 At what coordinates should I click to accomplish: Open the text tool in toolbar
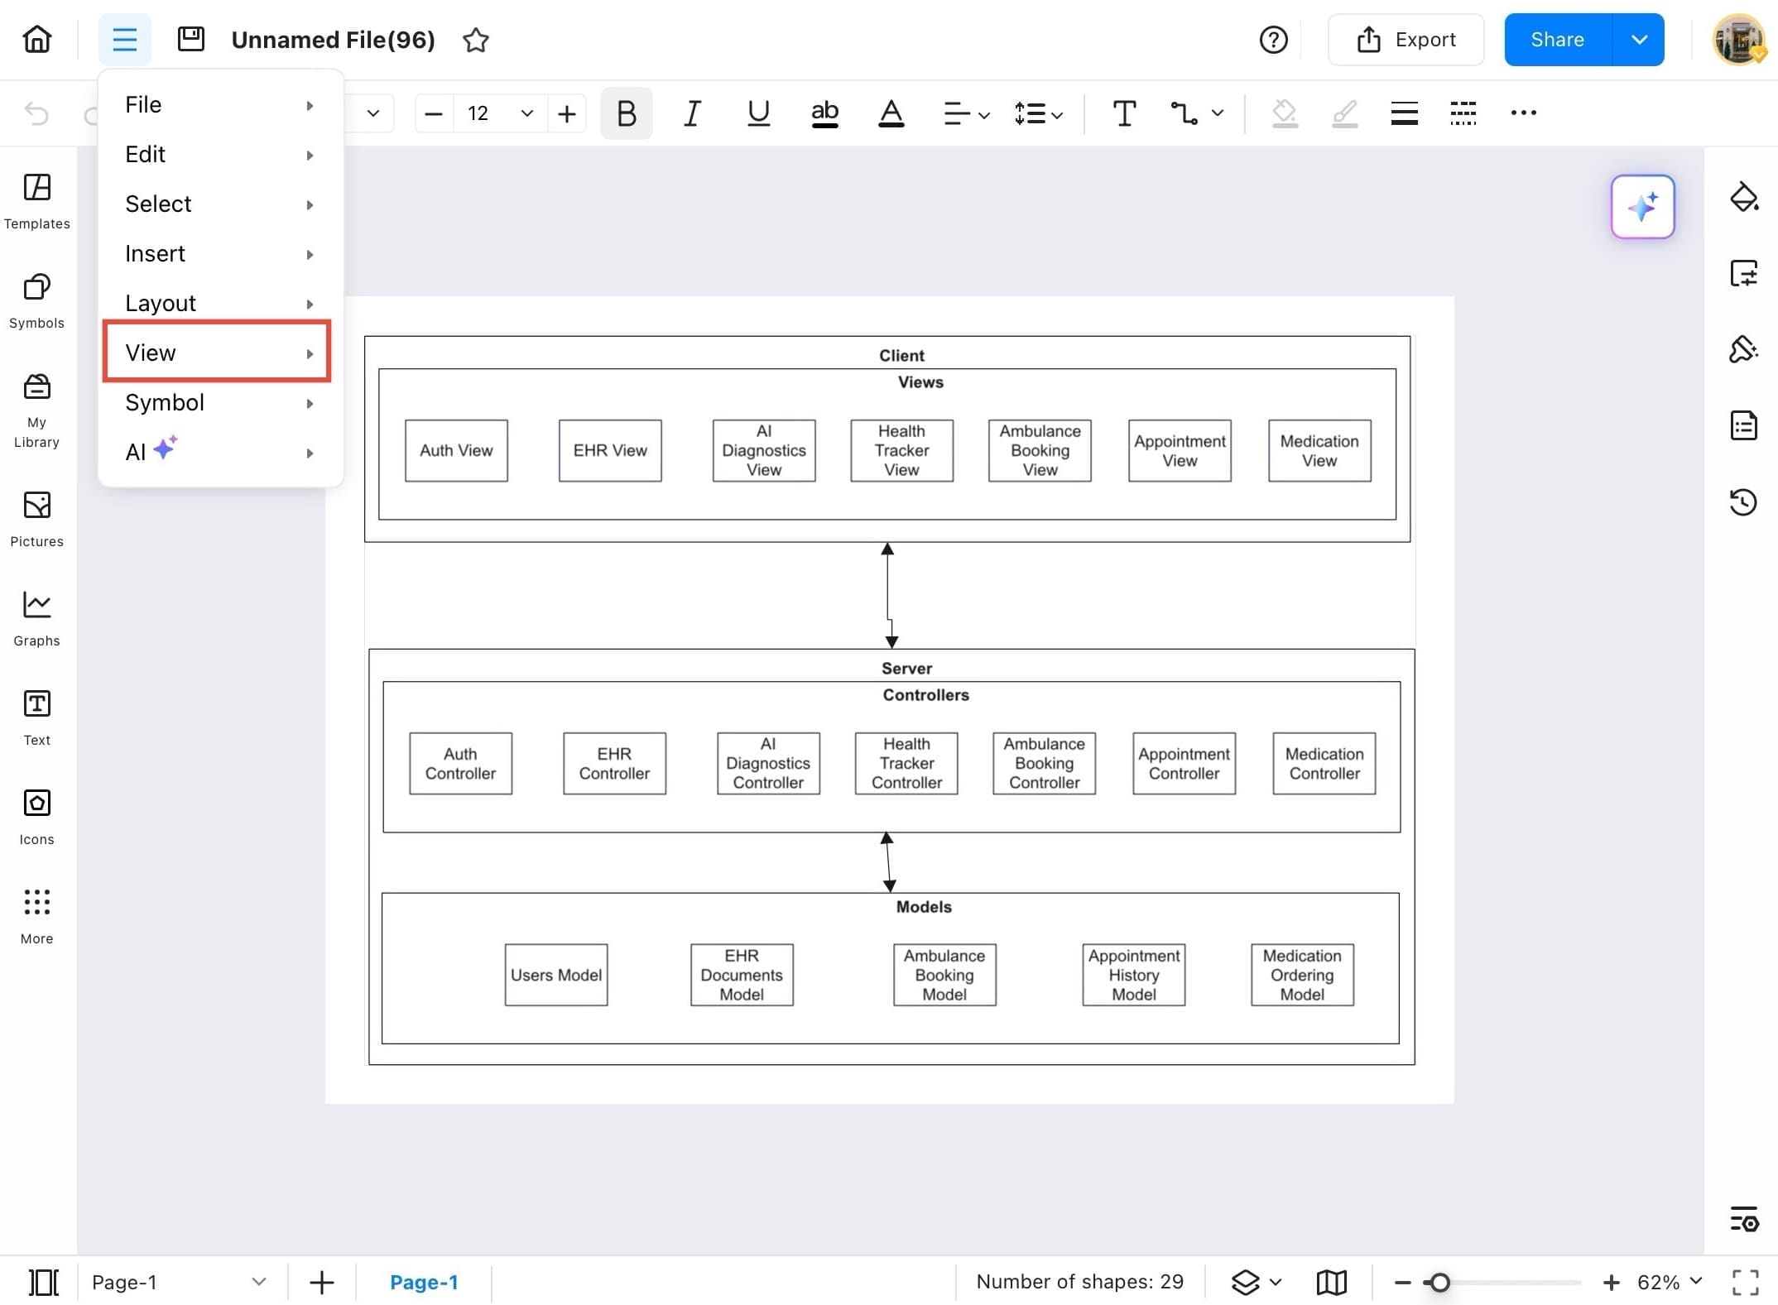click(1123, 113)
